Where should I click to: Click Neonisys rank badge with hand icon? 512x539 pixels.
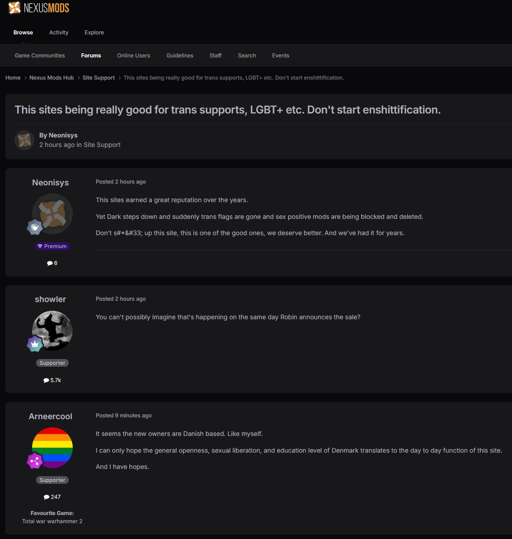tap(35, 227)
